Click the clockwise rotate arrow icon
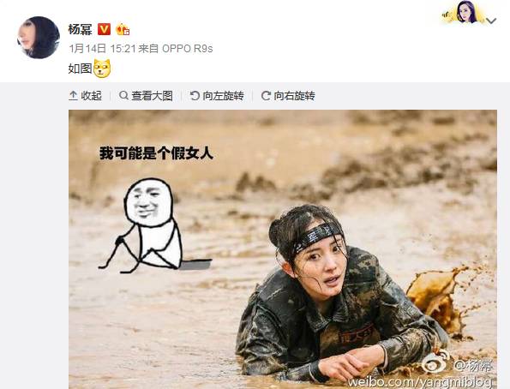 coord(266,96)
